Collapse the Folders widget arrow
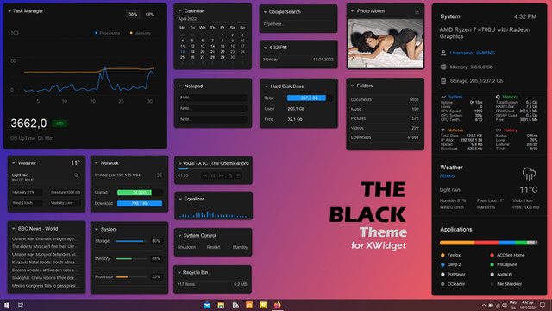The width and height of the screenshot is (552, 311). point(352,86)
